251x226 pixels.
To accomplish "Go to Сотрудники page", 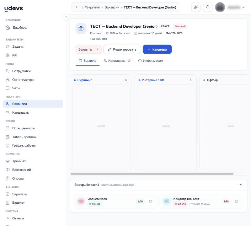I will (33, 71).
